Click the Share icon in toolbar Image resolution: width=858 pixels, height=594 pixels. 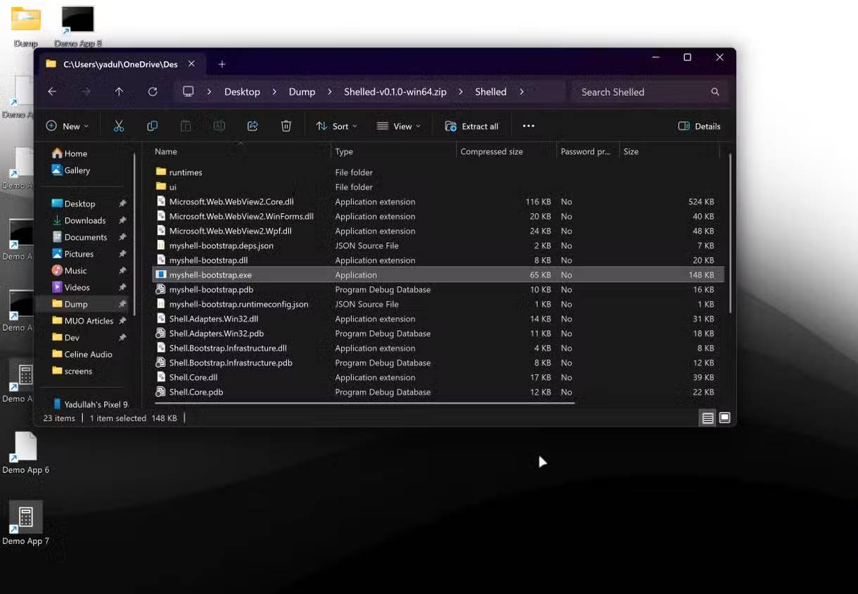click(x=252, y=126)
